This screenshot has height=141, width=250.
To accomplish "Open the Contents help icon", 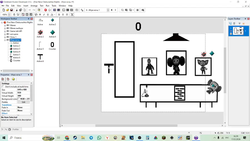I will coord(39,10).
